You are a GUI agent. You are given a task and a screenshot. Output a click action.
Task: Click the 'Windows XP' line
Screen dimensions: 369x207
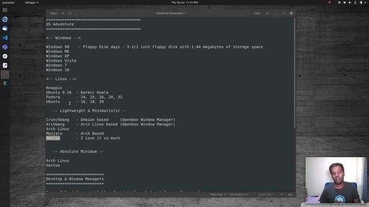pyautogui.click(x=58, y=56)
